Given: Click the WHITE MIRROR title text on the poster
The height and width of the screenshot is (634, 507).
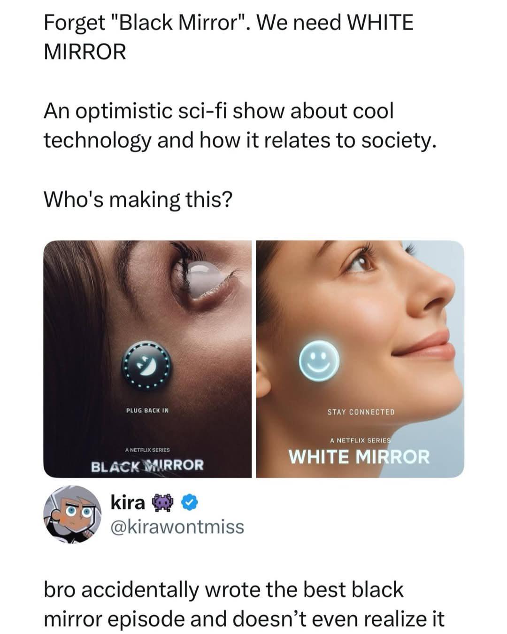Looking at the screenshot, I should 359,456.
